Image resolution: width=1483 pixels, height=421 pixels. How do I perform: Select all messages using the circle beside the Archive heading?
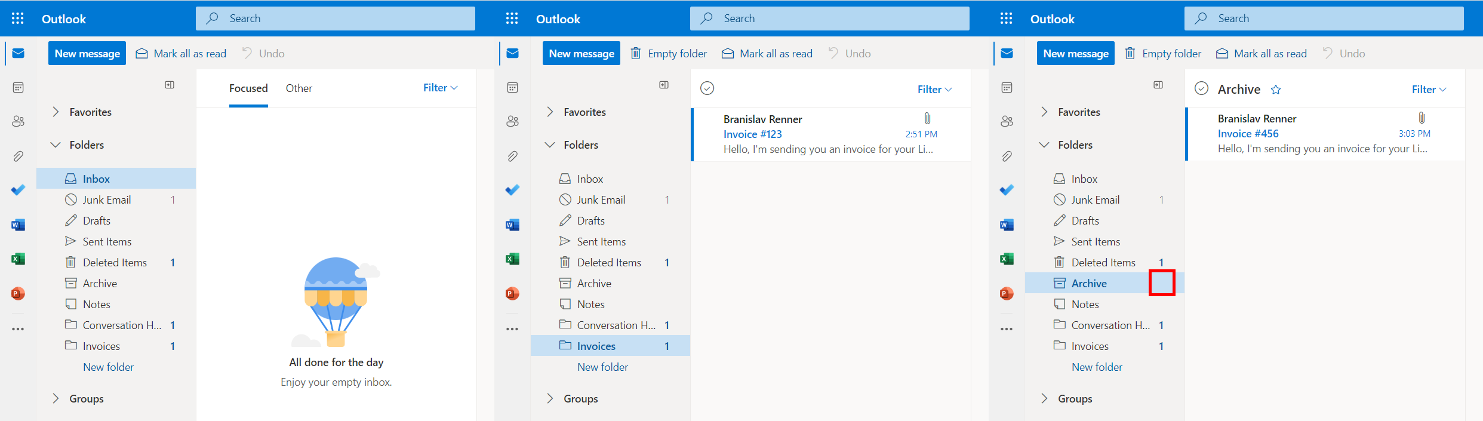(x=1201, y=88)
